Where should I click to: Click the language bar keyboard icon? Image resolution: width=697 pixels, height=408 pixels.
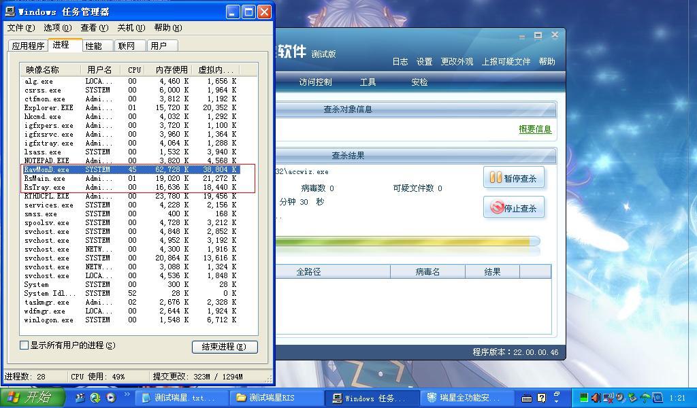point(527,398)
